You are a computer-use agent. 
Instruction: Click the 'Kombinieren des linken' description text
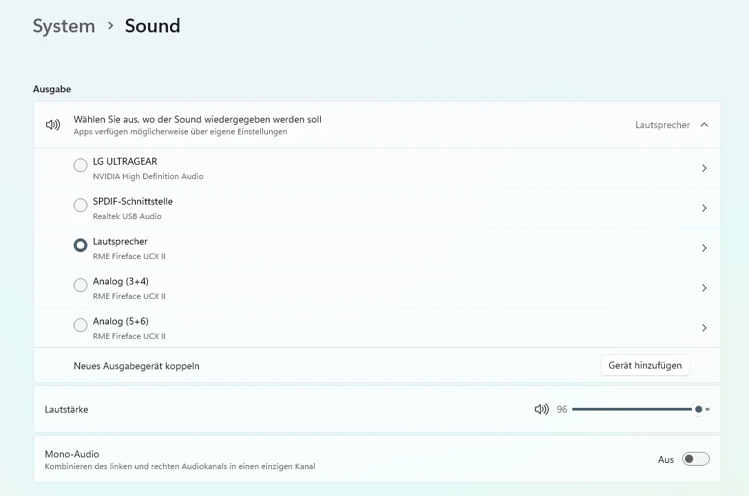tap(180, 466)
